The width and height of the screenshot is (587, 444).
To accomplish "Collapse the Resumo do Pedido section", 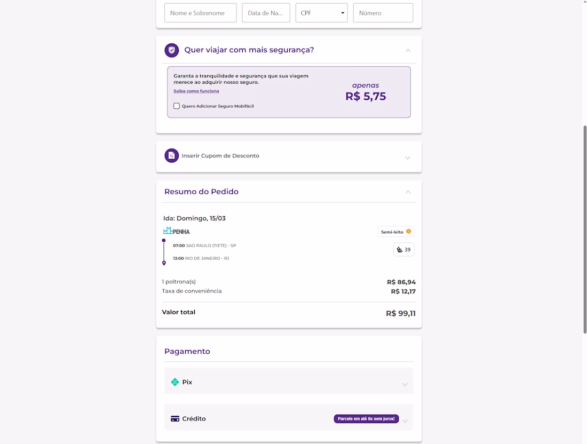I will (408, 192).
